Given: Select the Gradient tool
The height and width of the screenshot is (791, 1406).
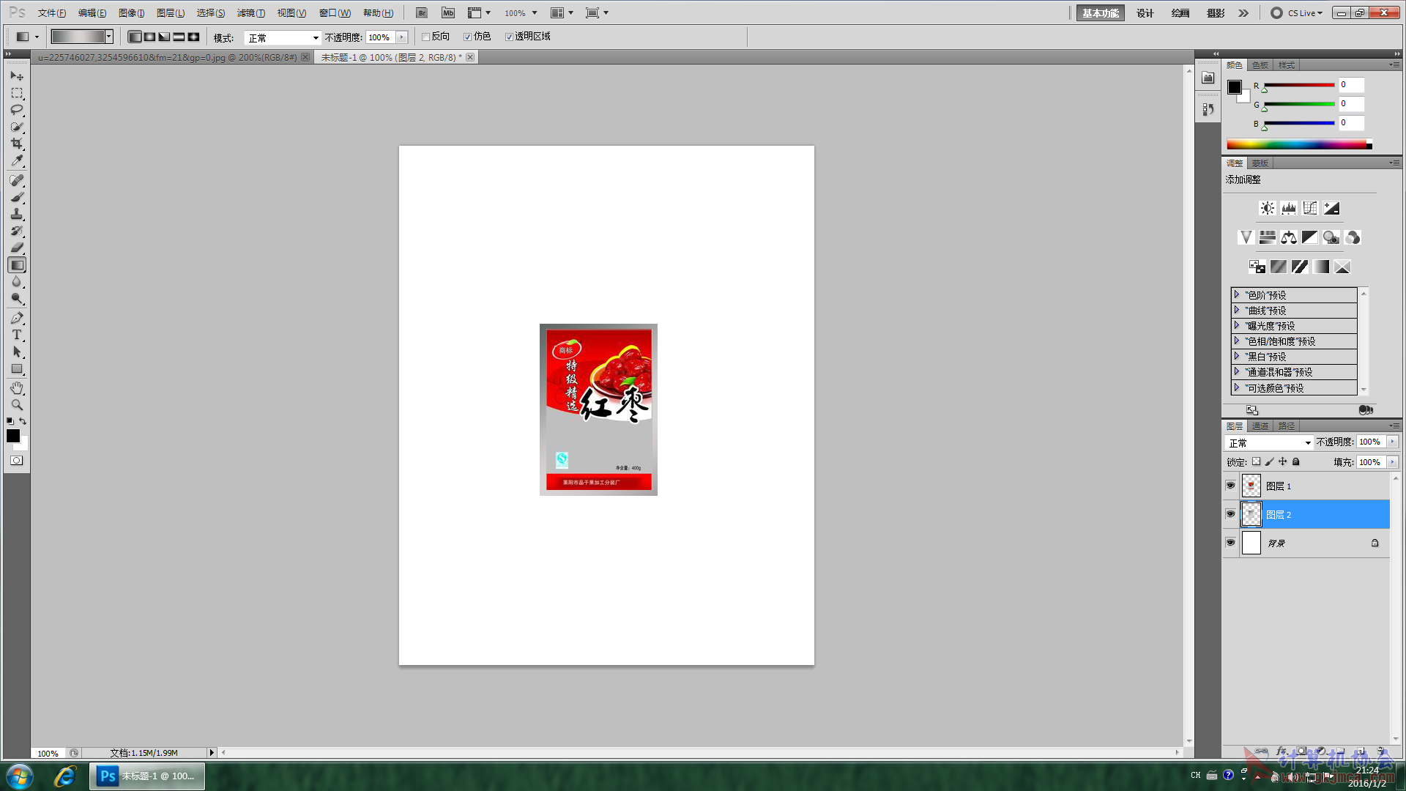Looking at the screenshot, I should [x=17, y=264].
